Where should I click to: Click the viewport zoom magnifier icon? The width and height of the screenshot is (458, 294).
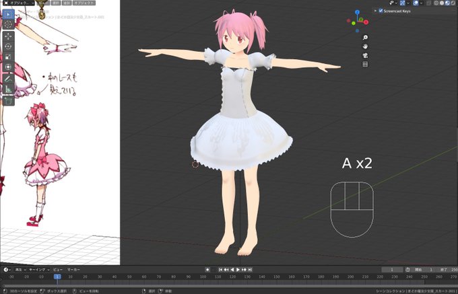(365, 37)
